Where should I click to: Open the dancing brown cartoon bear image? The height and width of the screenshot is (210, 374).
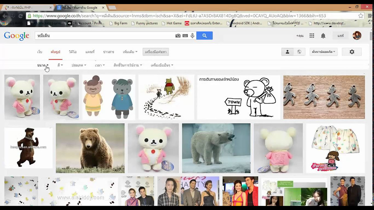click(x=28, y=148)
